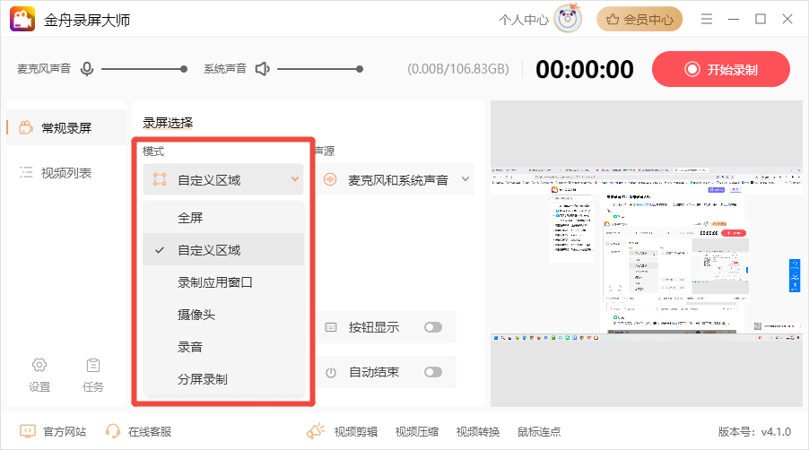Click the 官方网站 monitor icon
Image resolution: width=809 pixels, height=450 pixels.
27,431
